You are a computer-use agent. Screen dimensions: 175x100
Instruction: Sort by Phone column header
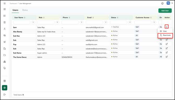tap(69, 18)
